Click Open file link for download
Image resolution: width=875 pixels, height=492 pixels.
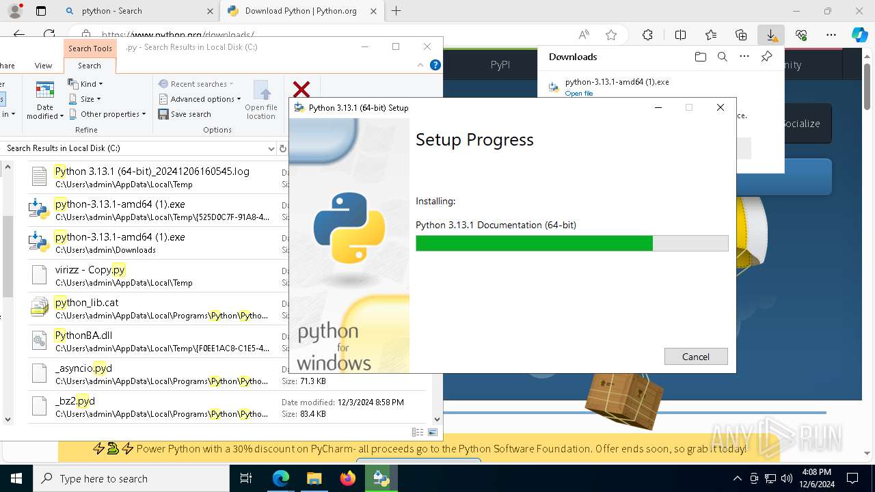[579, 94]
